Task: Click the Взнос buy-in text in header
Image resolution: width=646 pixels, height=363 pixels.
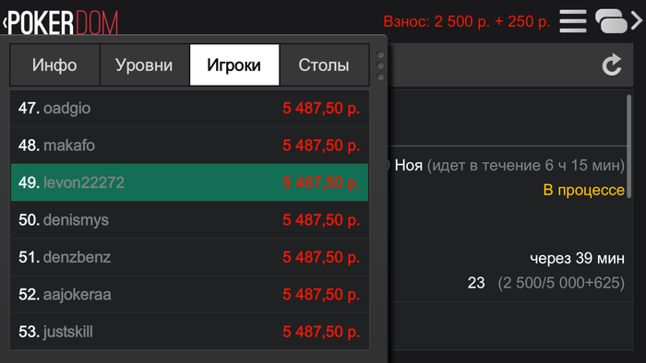Action: (467, 21)
